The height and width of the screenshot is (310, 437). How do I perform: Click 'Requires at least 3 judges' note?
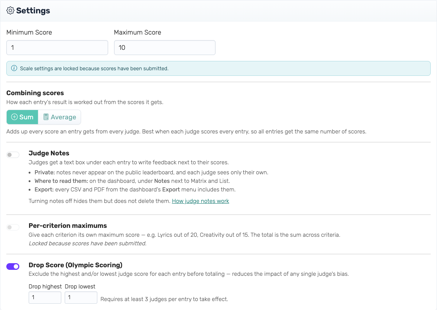[164, 299]
